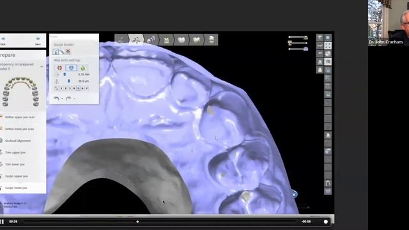Go to the Back workflow step

[3, 41]
